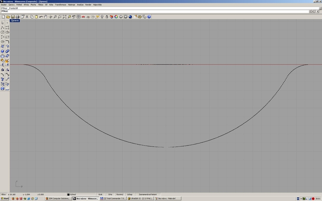This screenshot has width=322, height=201.
Task: Open the Křivka menu
Action: coord(27,5)
